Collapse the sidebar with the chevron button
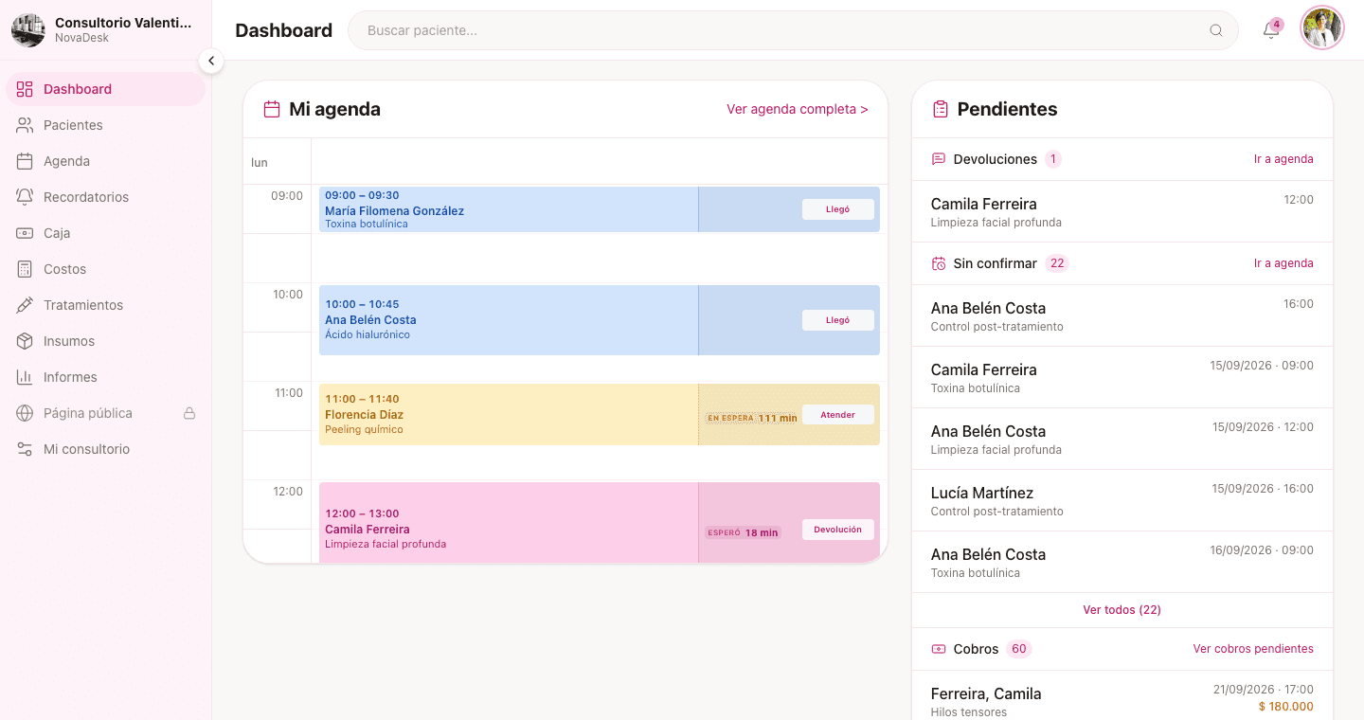The image size is (1364, 720). 211,61
